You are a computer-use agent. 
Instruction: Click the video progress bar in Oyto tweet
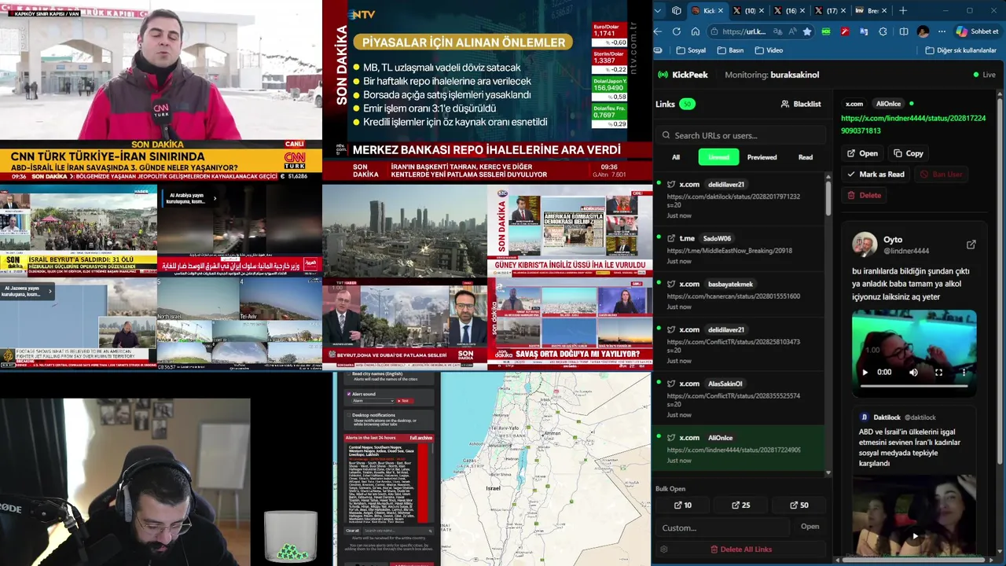pos(913,386)
